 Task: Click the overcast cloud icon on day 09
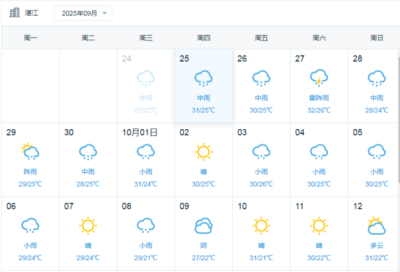click(203, 226)
